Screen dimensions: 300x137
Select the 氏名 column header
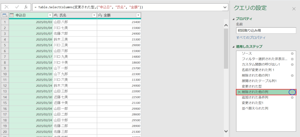(x=75, y=15)
